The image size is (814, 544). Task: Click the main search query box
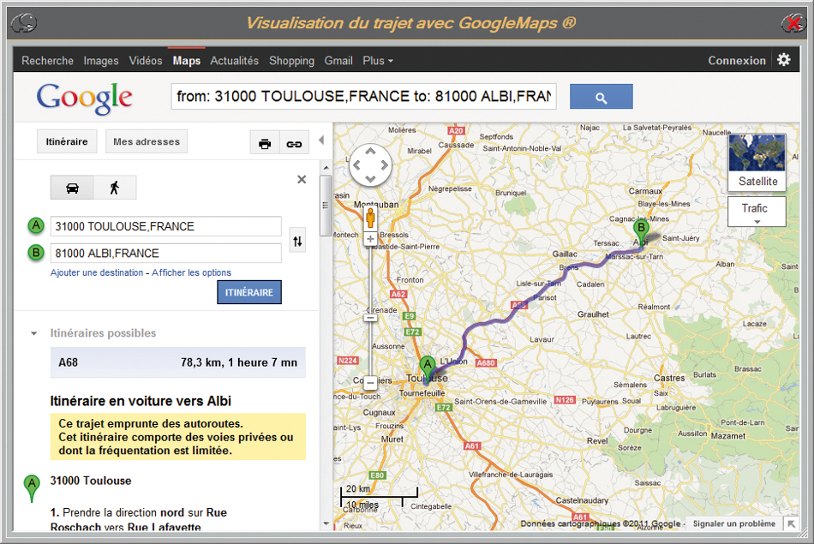363,97
